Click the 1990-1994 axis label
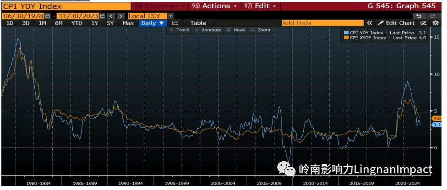Screen dimensions: 447x190 (131, 183)
